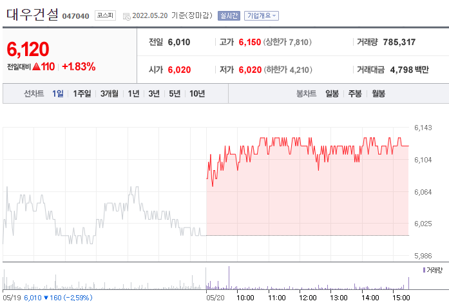Click the 시가 value 6,020
449x308 pixels.
pos(179,70)
